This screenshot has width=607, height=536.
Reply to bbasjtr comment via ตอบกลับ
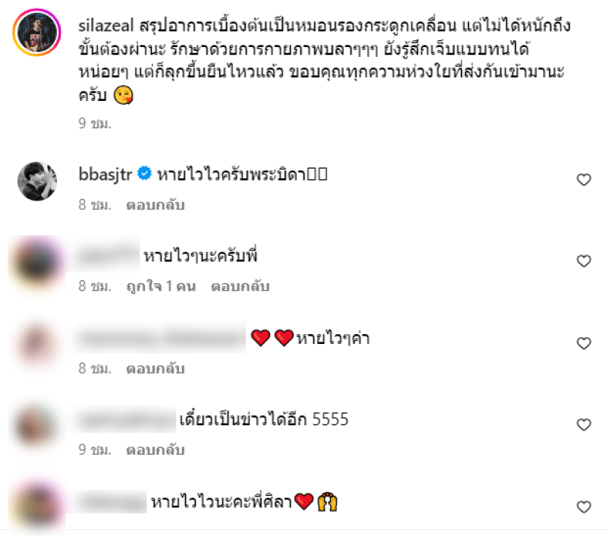[156, 205]
